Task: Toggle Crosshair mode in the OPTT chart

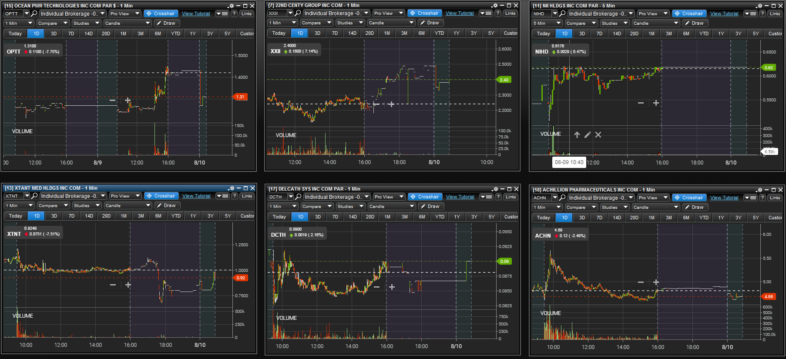Action: tap(160, 13)
